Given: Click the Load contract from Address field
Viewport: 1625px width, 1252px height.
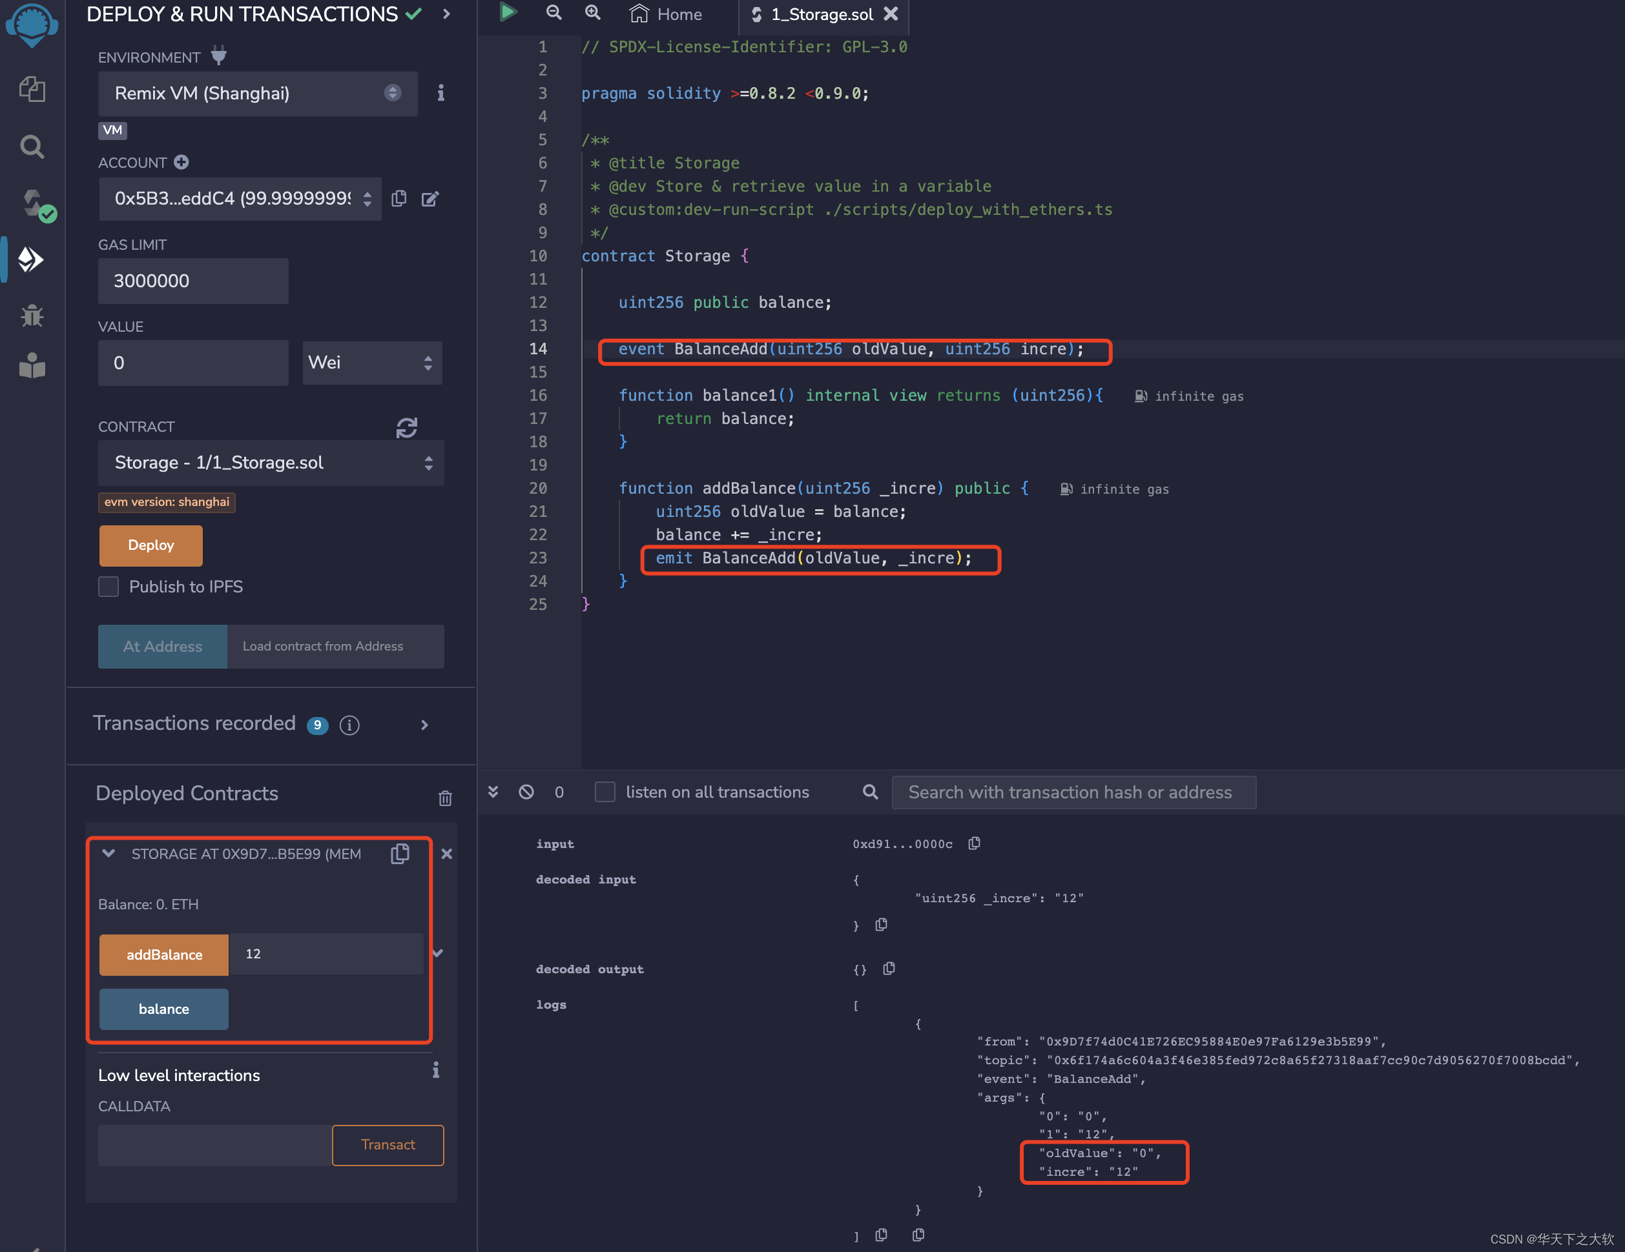Looking at the screenshot, I should [336, 646].
